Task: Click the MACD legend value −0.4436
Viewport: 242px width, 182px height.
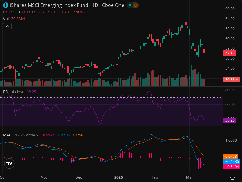Action: point(63,135)
